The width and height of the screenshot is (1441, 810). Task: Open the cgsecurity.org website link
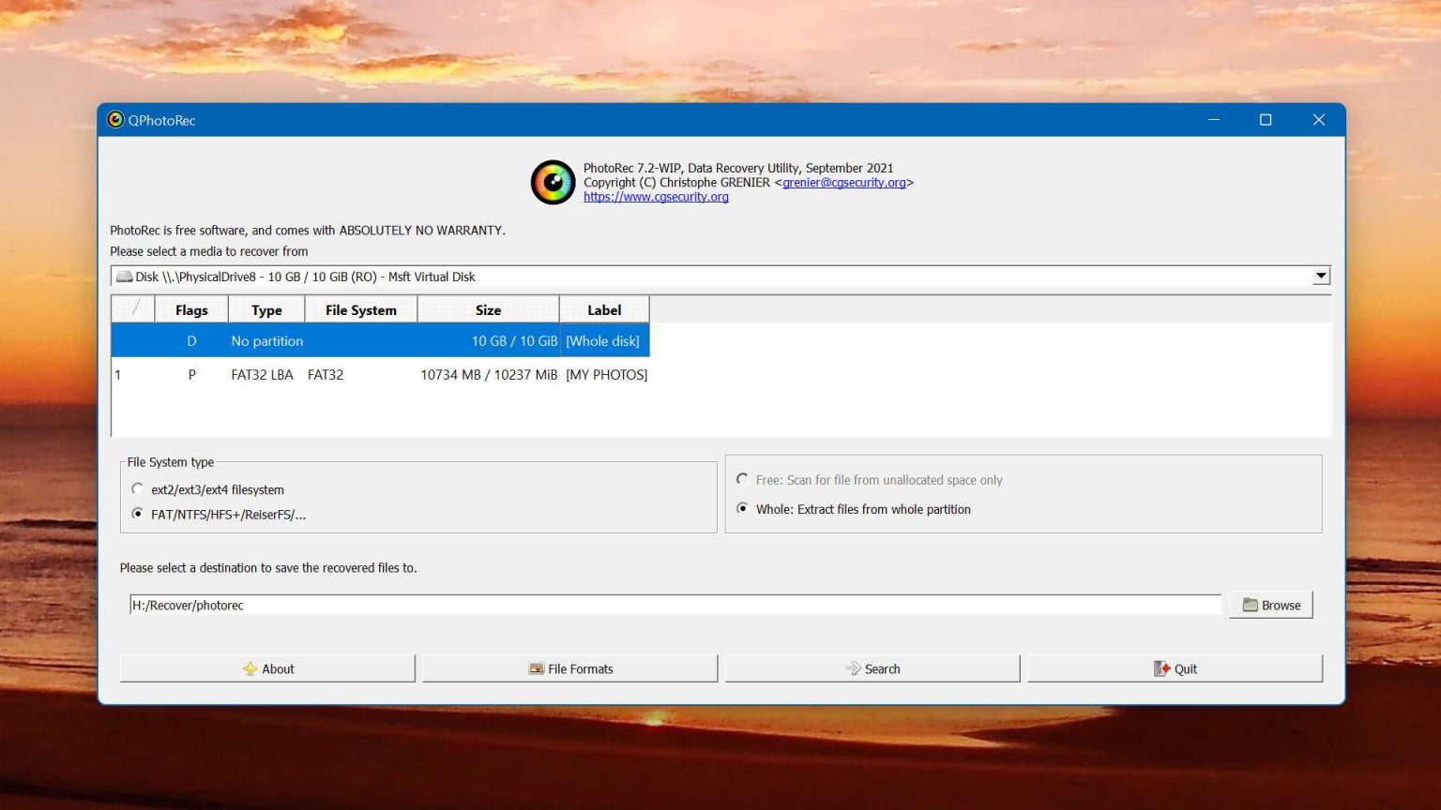point(656,197)
